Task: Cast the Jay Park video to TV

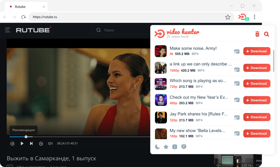Action: click(x=237, y=117)
